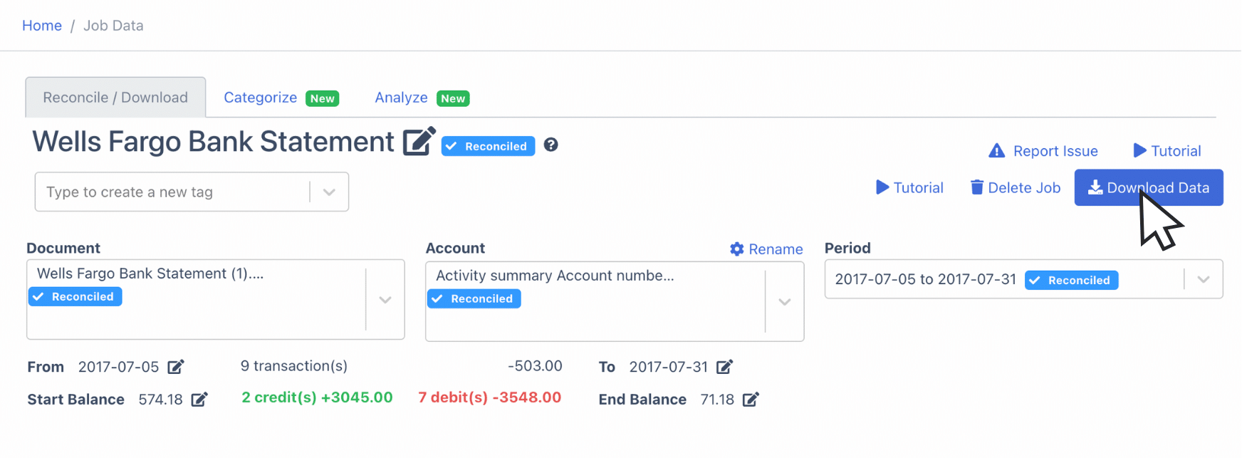Delete the job via the trash icon
1242x458 pixels.
[x=976, y=187]
